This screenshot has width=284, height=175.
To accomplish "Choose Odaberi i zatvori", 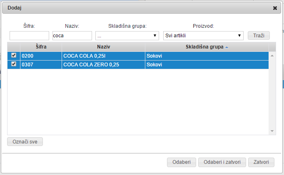I will pos(222,162).
